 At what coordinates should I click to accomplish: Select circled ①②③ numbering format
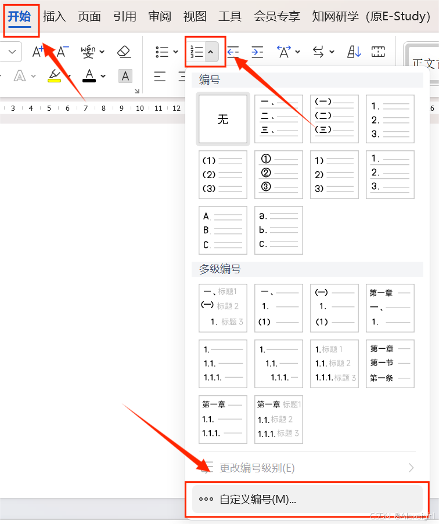pos(279,175)
